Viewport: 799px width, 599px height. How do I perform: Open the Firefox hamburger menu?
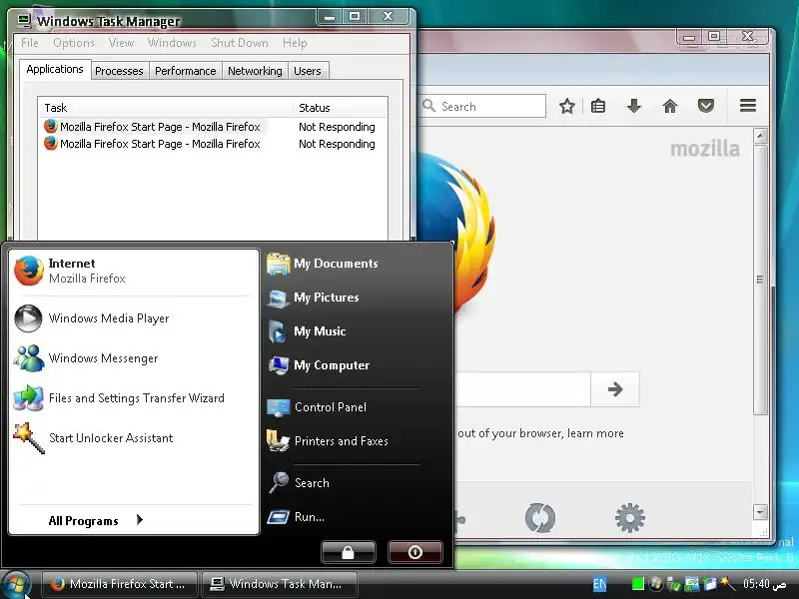[x=747, y=106]
